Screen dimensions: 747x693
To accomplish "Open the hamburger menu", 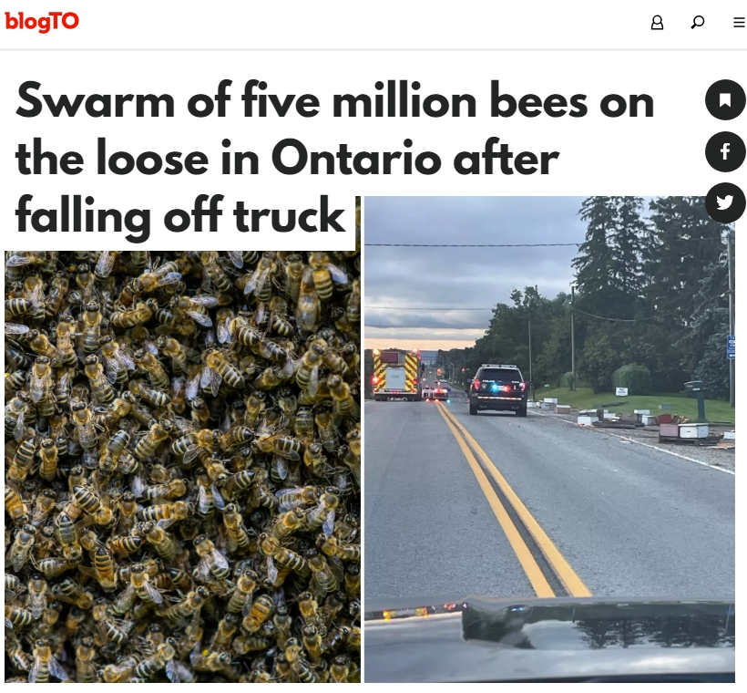I will [x=739, y=23].
